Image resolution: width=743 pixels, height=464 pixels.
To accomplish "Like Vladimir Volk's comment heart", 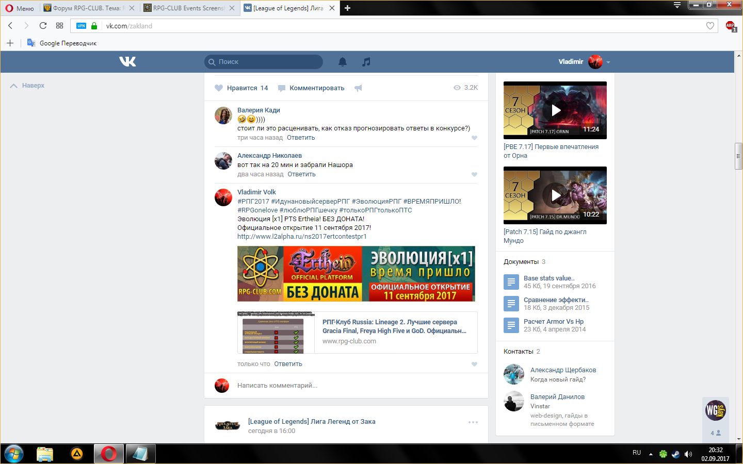I will click(x=474, y=364).
